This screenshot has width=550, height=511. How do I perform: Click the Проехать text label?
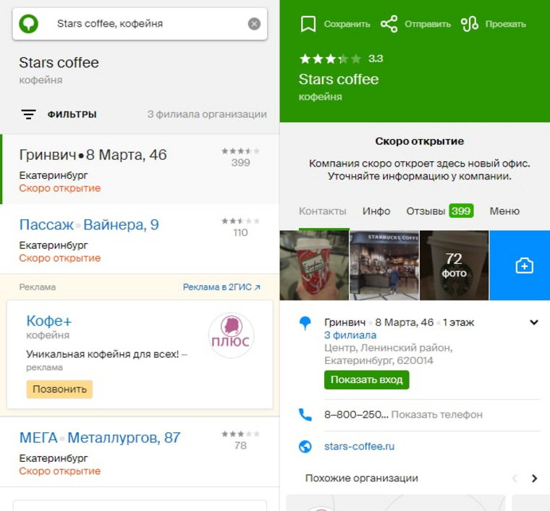505,24
